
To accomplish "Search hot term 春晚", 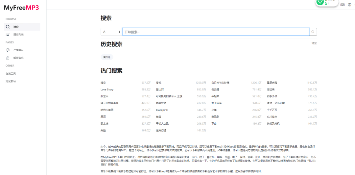I will 158,83.
